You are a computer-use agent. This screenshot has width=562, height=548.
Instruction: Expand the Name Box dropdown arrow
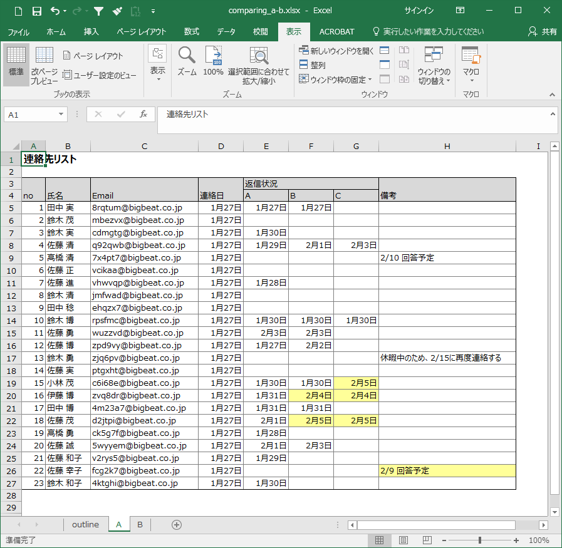61,115
